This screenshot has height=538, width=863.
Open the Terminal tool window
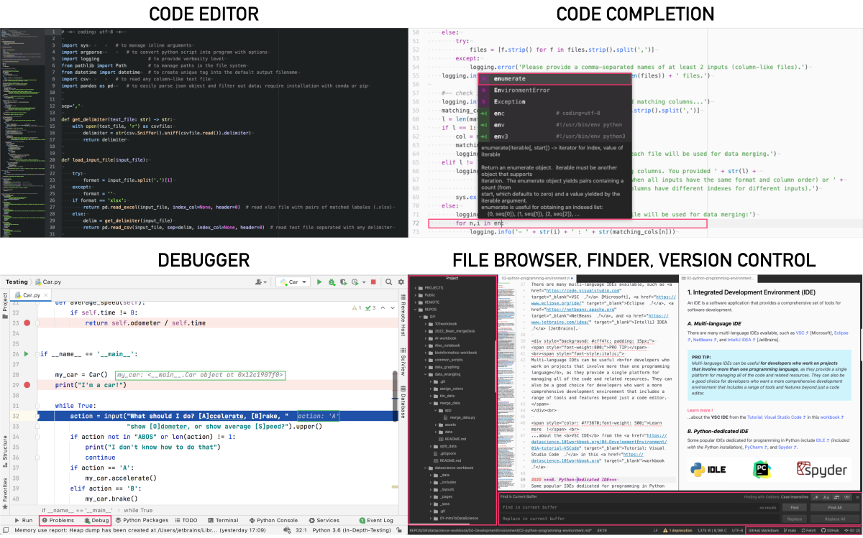pos(223,520)
